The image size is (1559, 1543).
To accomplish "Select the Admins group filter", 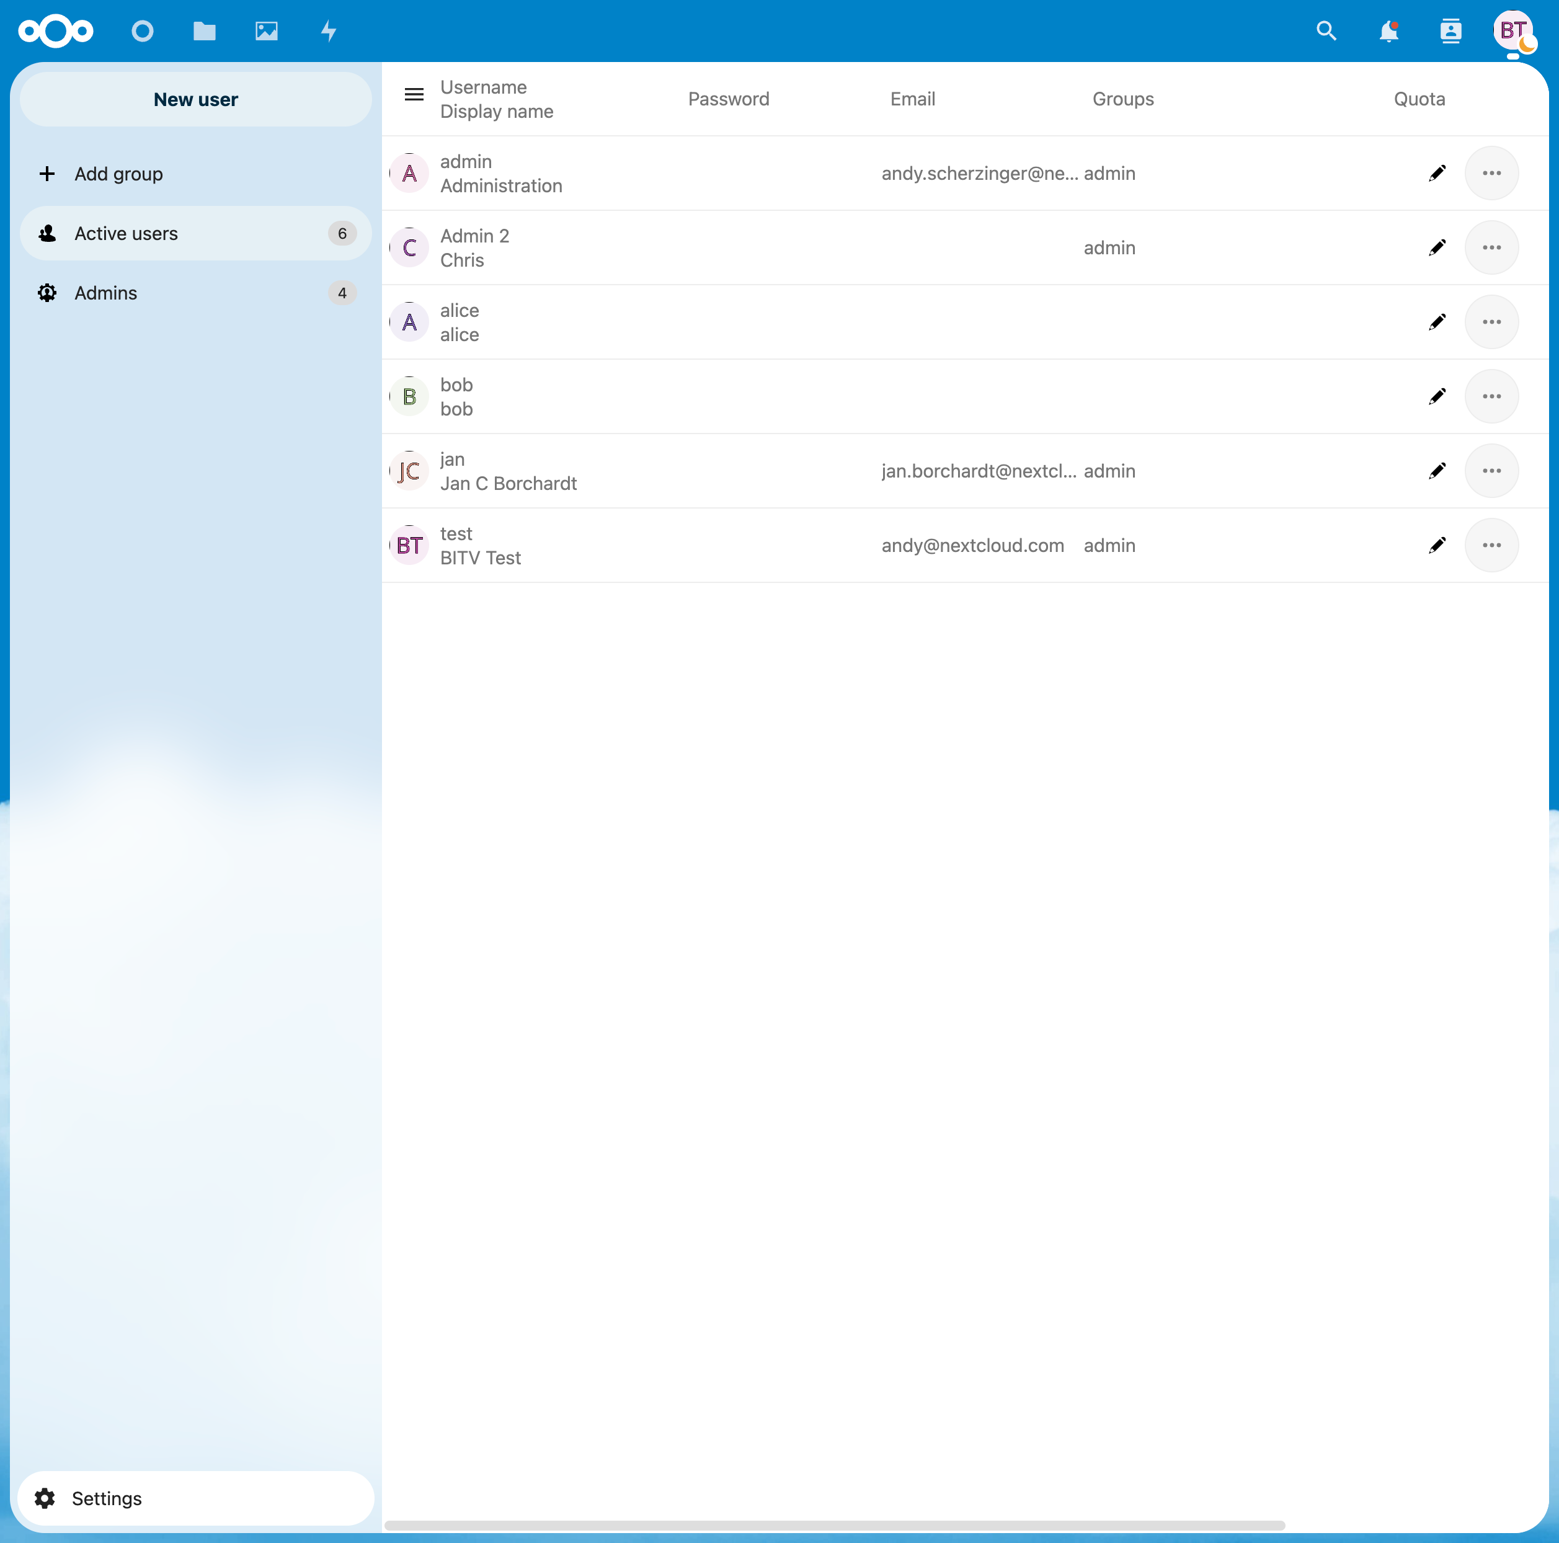I will (x=105, y=292).
